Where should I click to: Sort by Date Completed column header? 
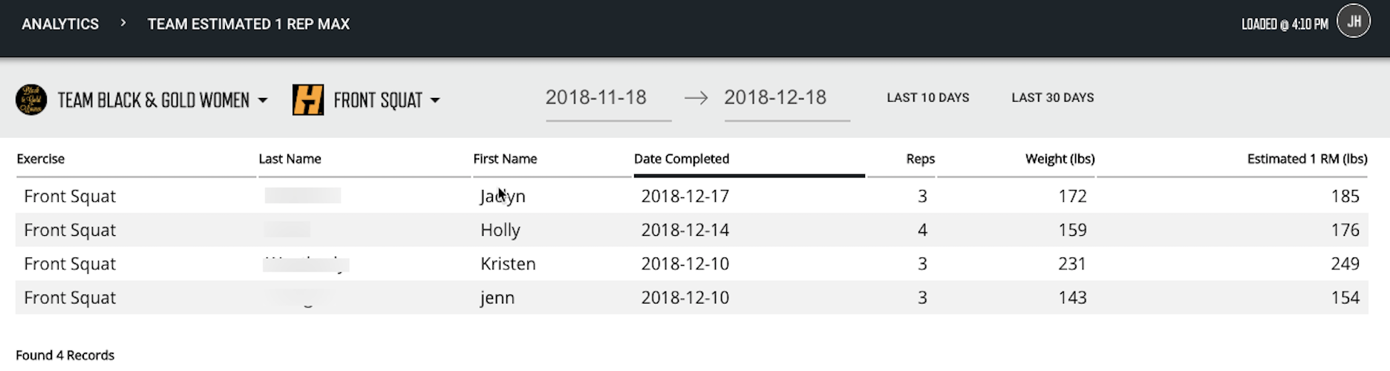tap(682, 159)
